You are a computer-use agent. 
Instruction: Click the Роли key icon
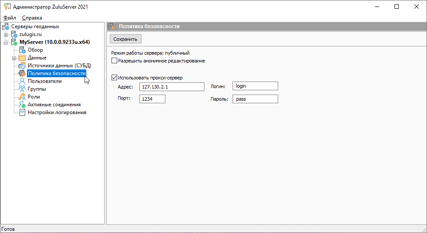[x=22, y=97]
